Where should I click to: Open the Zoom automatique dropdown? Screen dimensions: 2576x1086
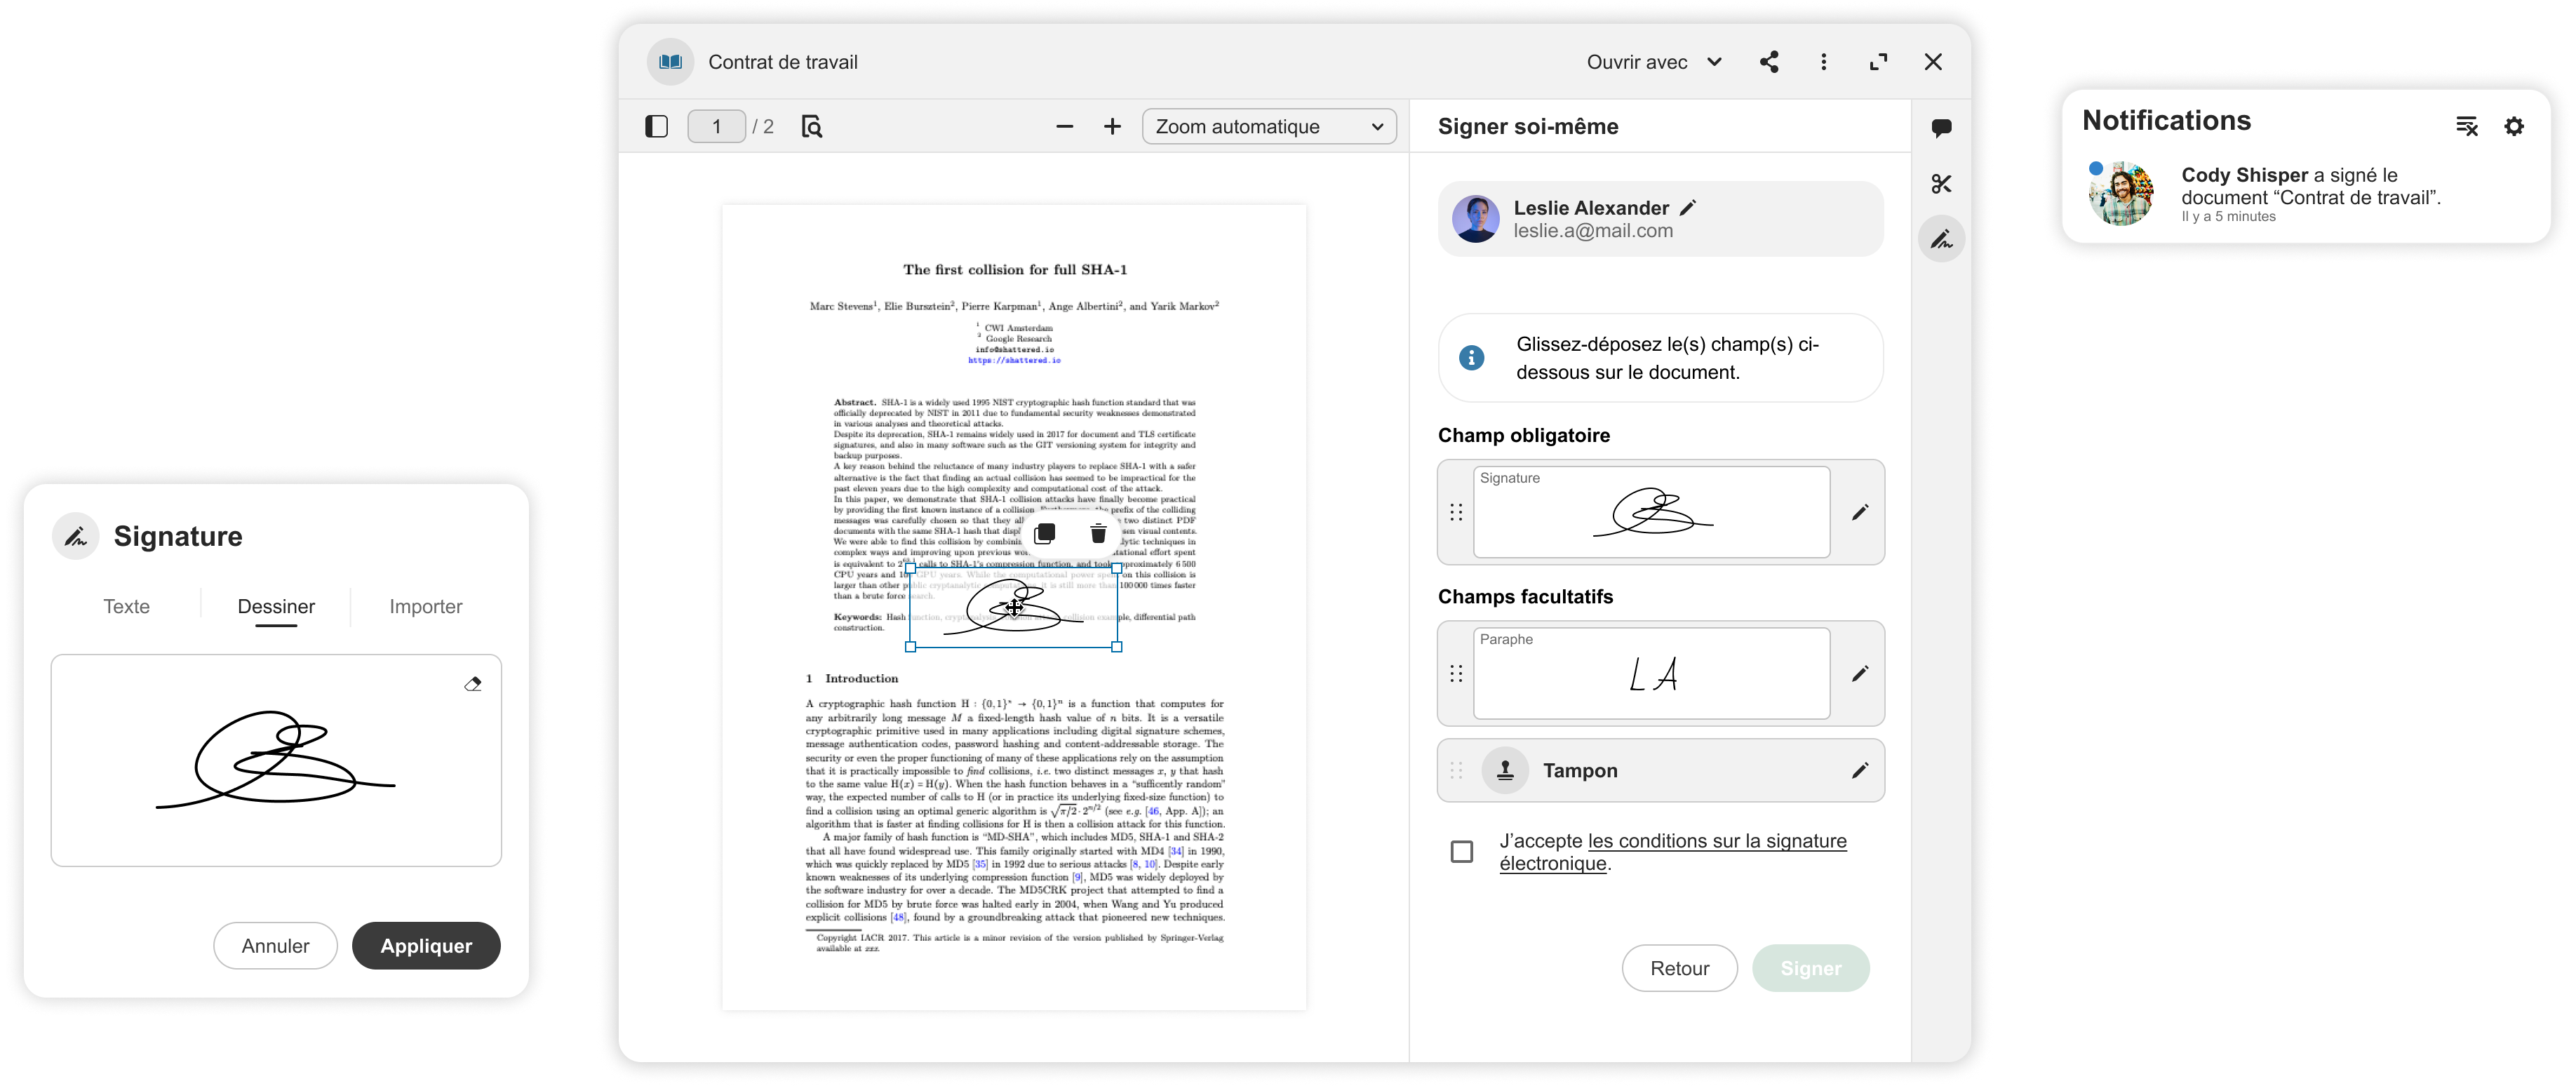[1268, 126]
